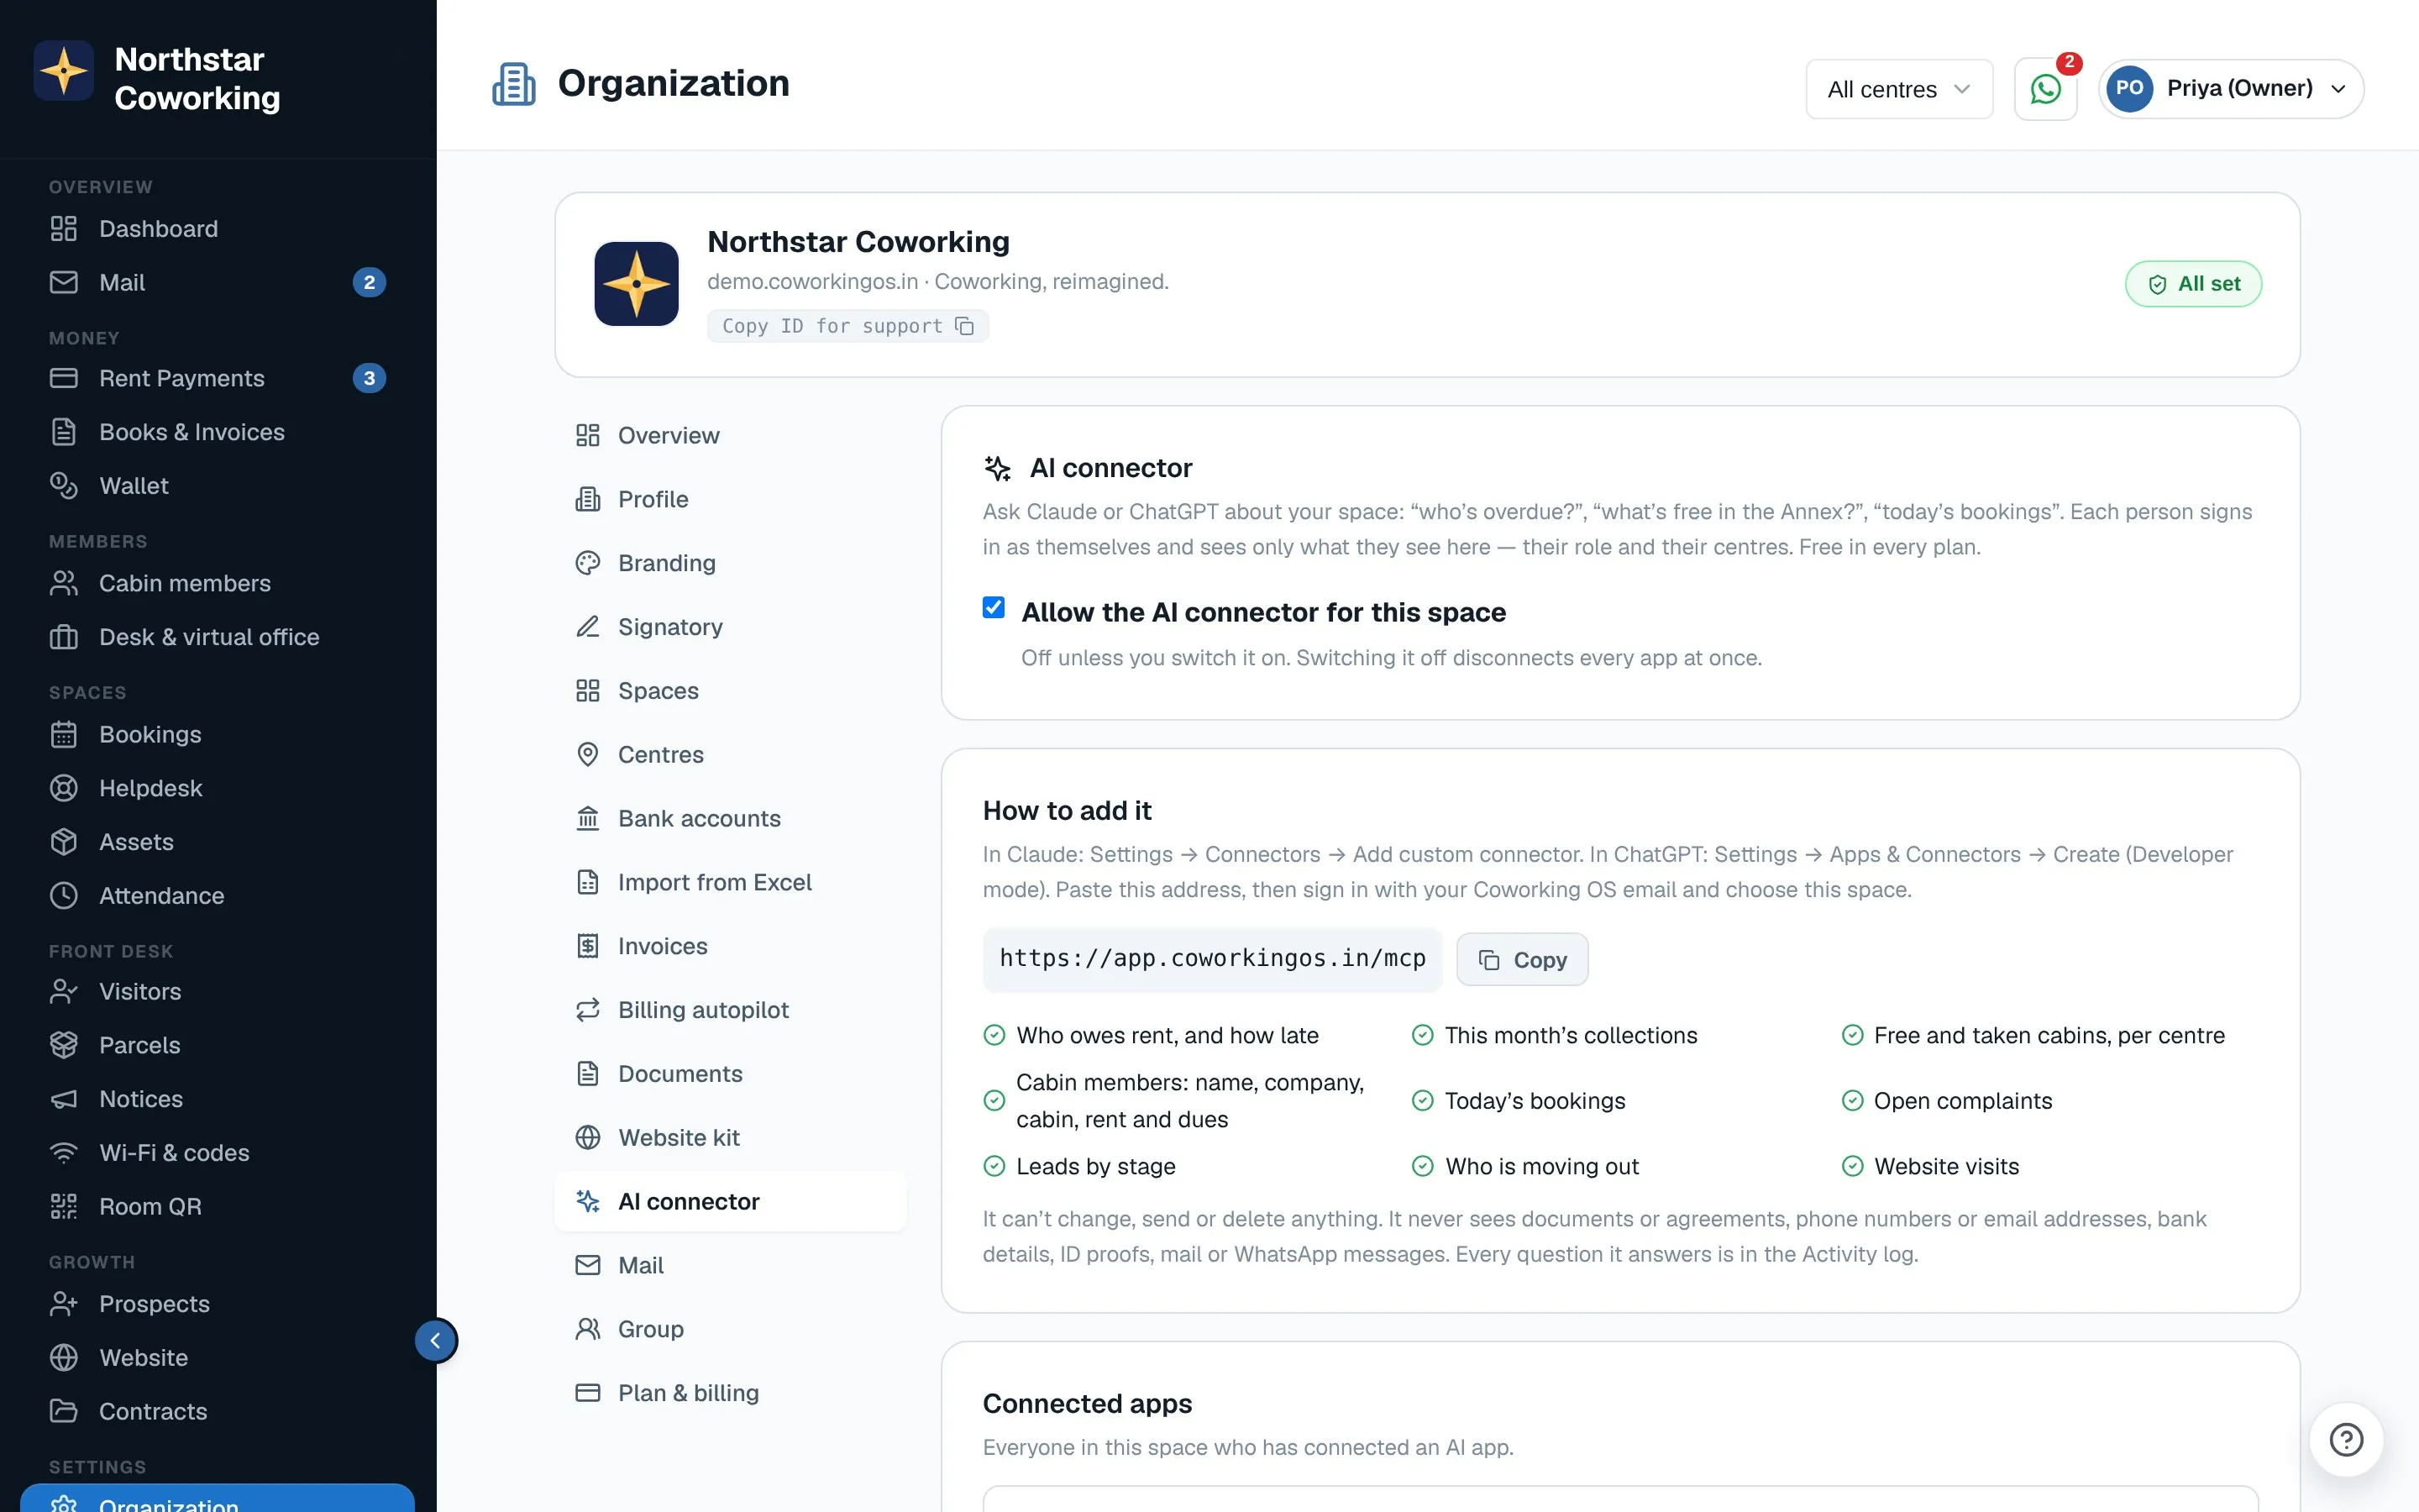
Task: Open Books & Invoices page
Action: (217, 432)
